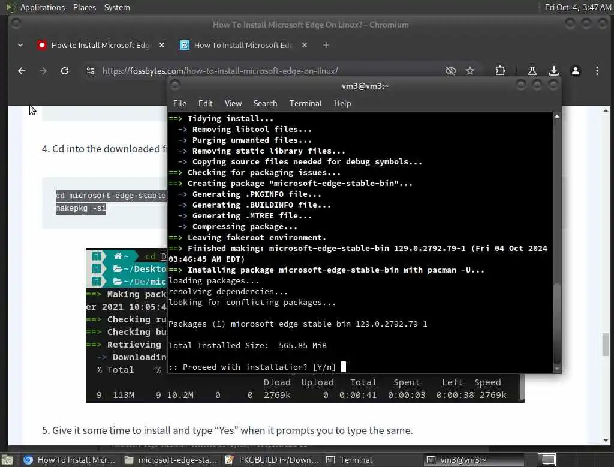Click browser page scroll-down arrow
This screenshot has height=467, width=614.
tap(606, 441)
